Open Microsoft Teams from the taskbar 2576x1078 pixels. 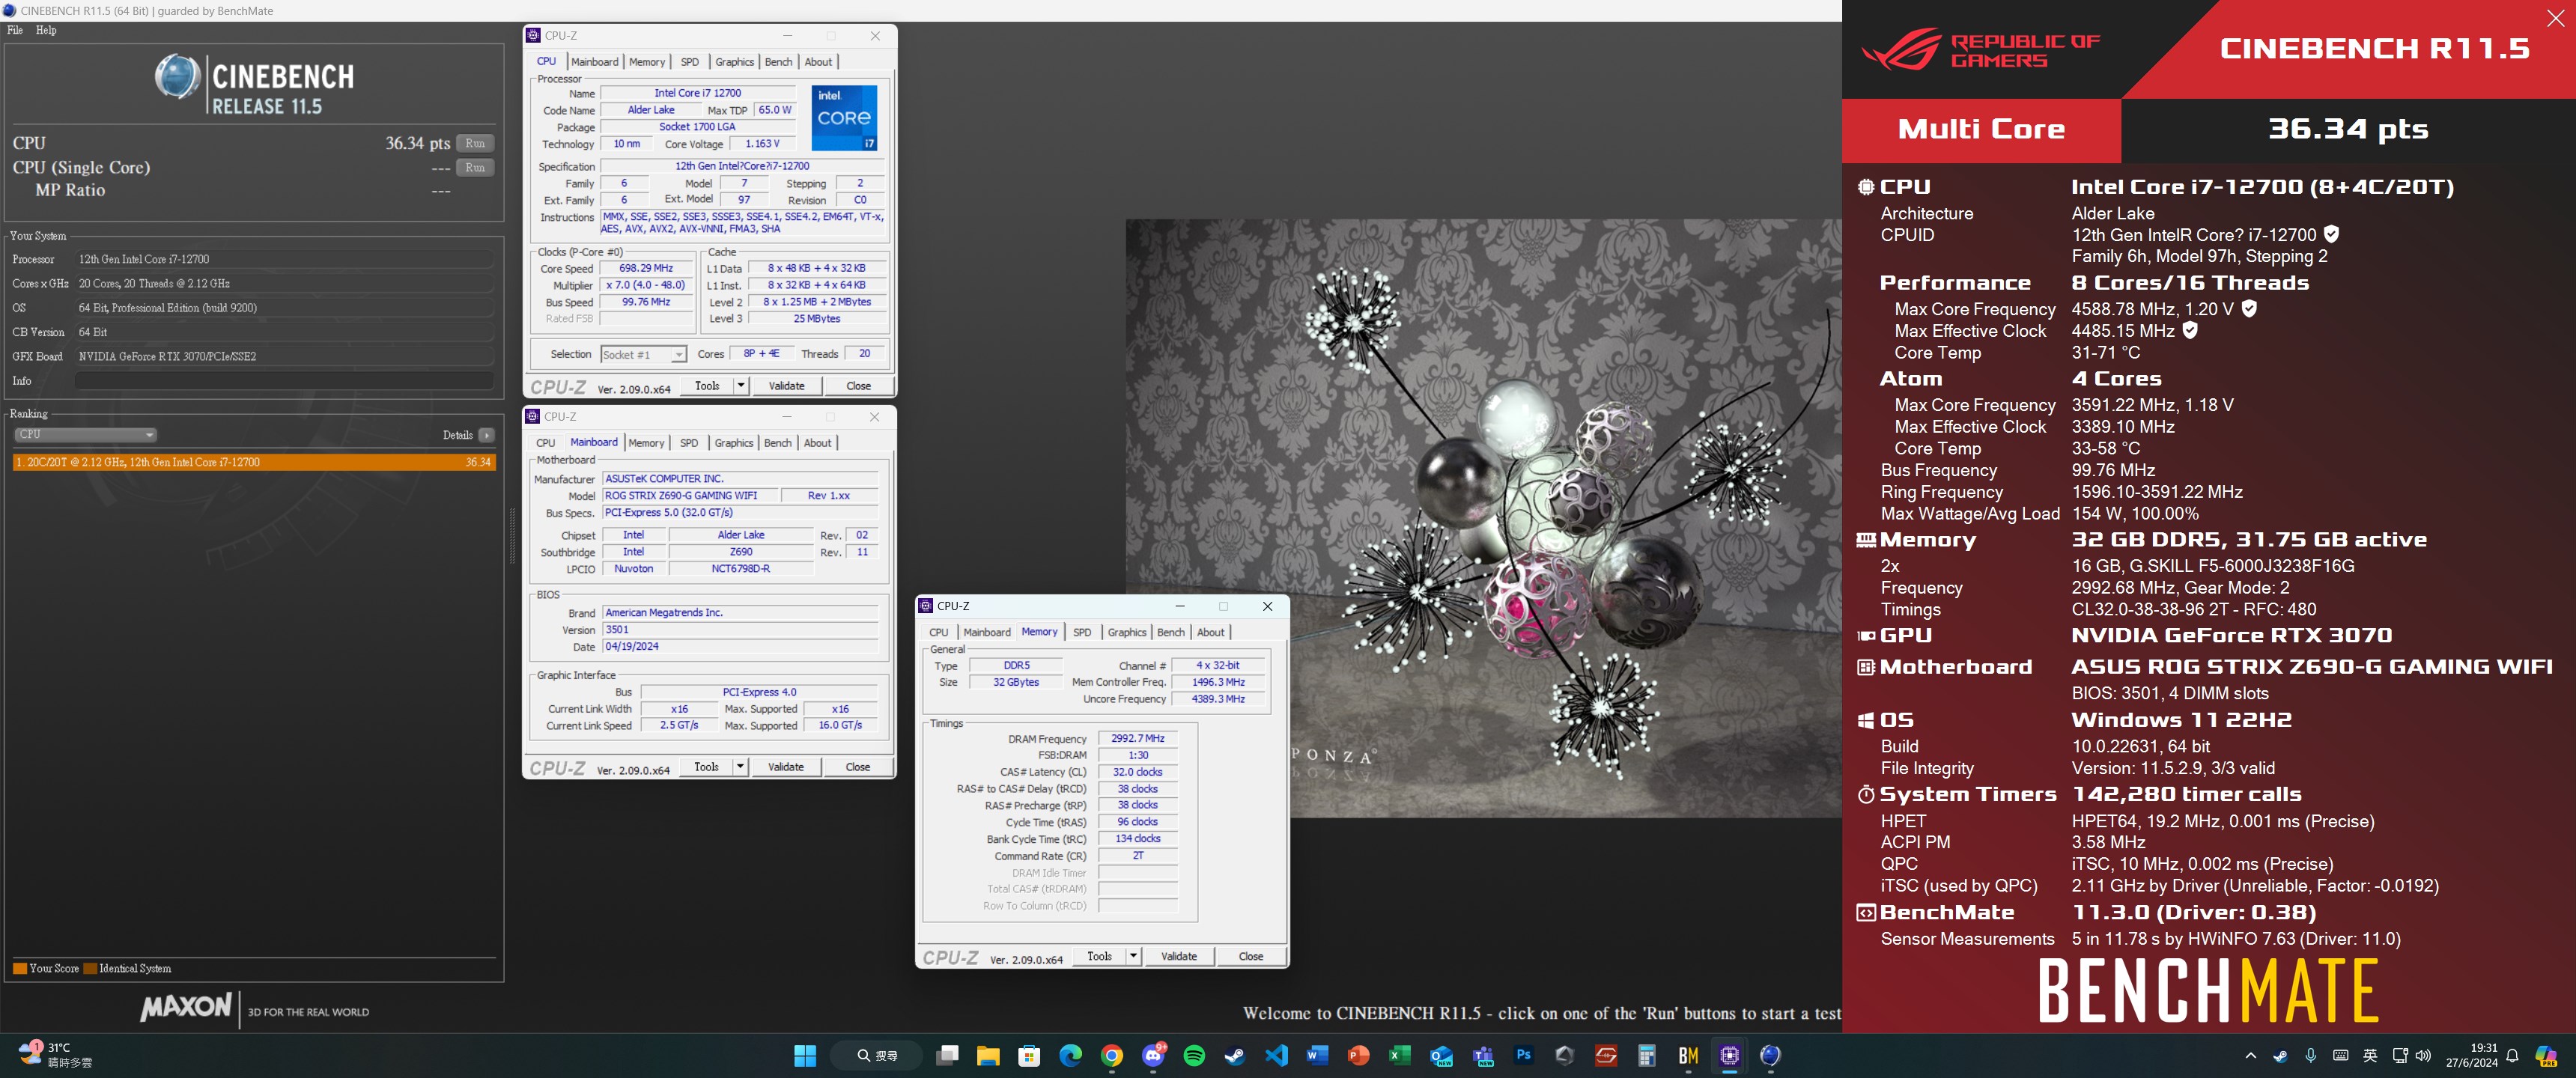tap(1482, 1056)
